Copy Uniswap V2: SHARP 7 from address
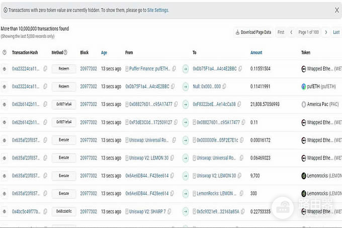 pos(169,211)
